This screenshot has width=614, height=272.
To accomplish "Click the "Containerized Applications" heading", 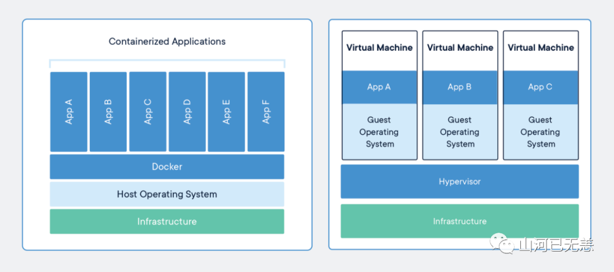I will 167,42.
